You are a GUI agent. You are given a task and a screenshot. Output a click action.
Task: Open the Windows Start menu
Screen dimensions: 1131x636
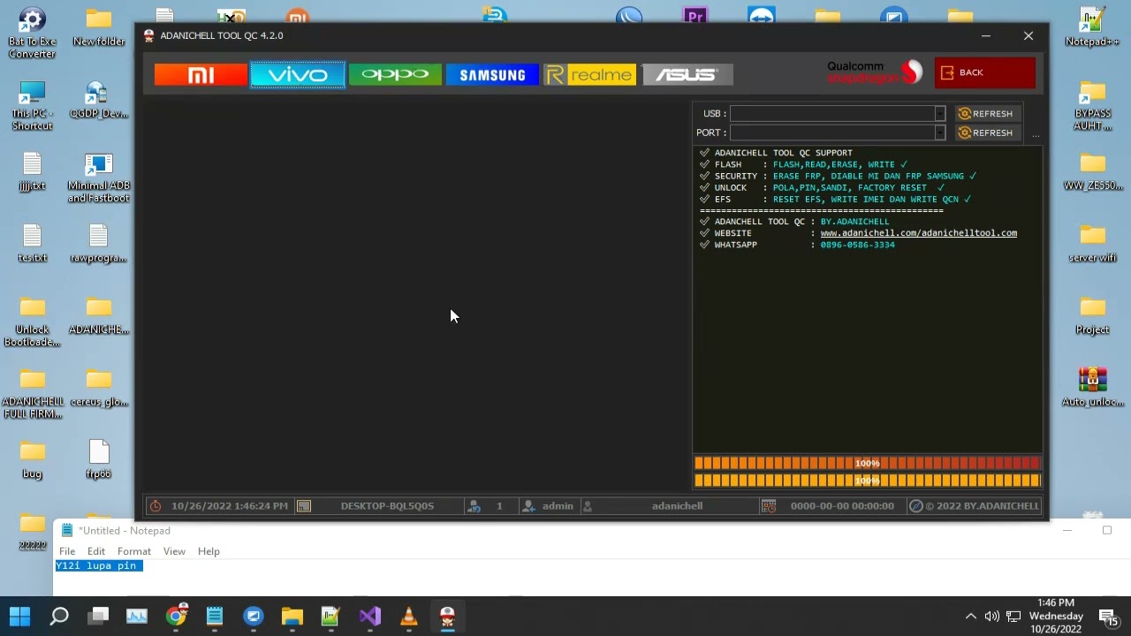(20, 616)
